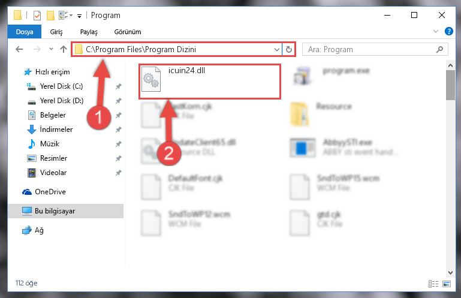Toggle the pin next to Videolar
The image size is (461, 298).
[x=119, y=173]
